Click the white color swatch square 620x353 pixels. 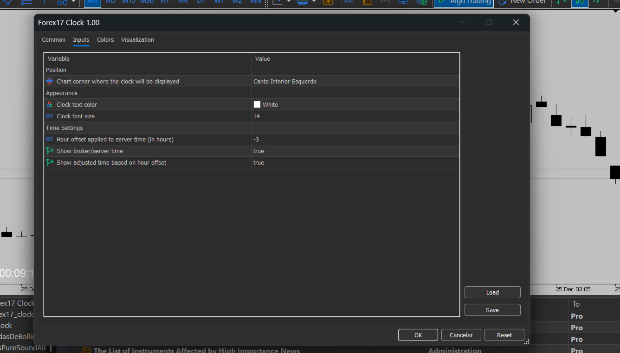257,104
